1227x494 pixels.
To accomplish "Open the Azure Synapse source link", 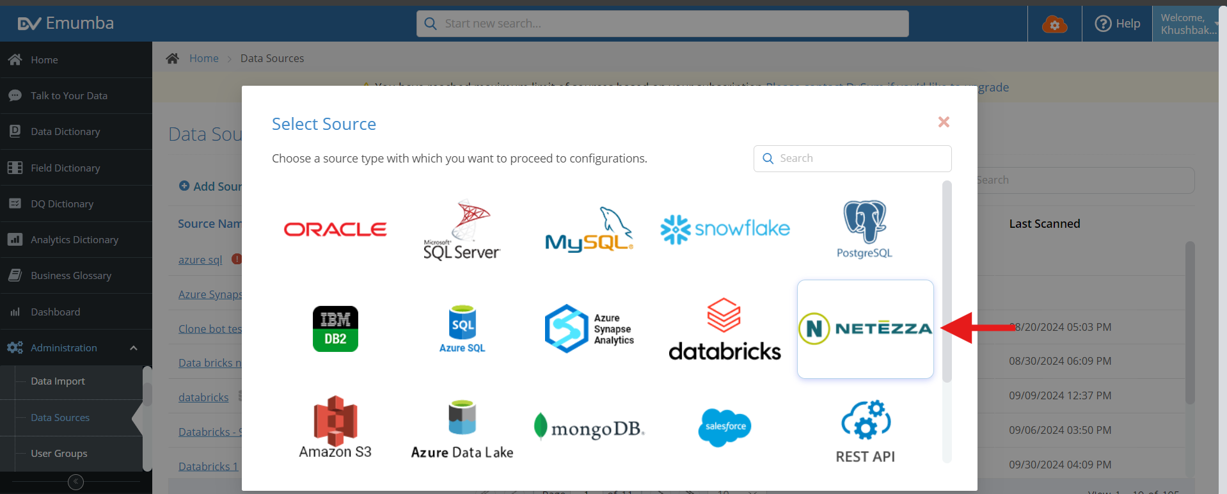I will pos(210,294).
